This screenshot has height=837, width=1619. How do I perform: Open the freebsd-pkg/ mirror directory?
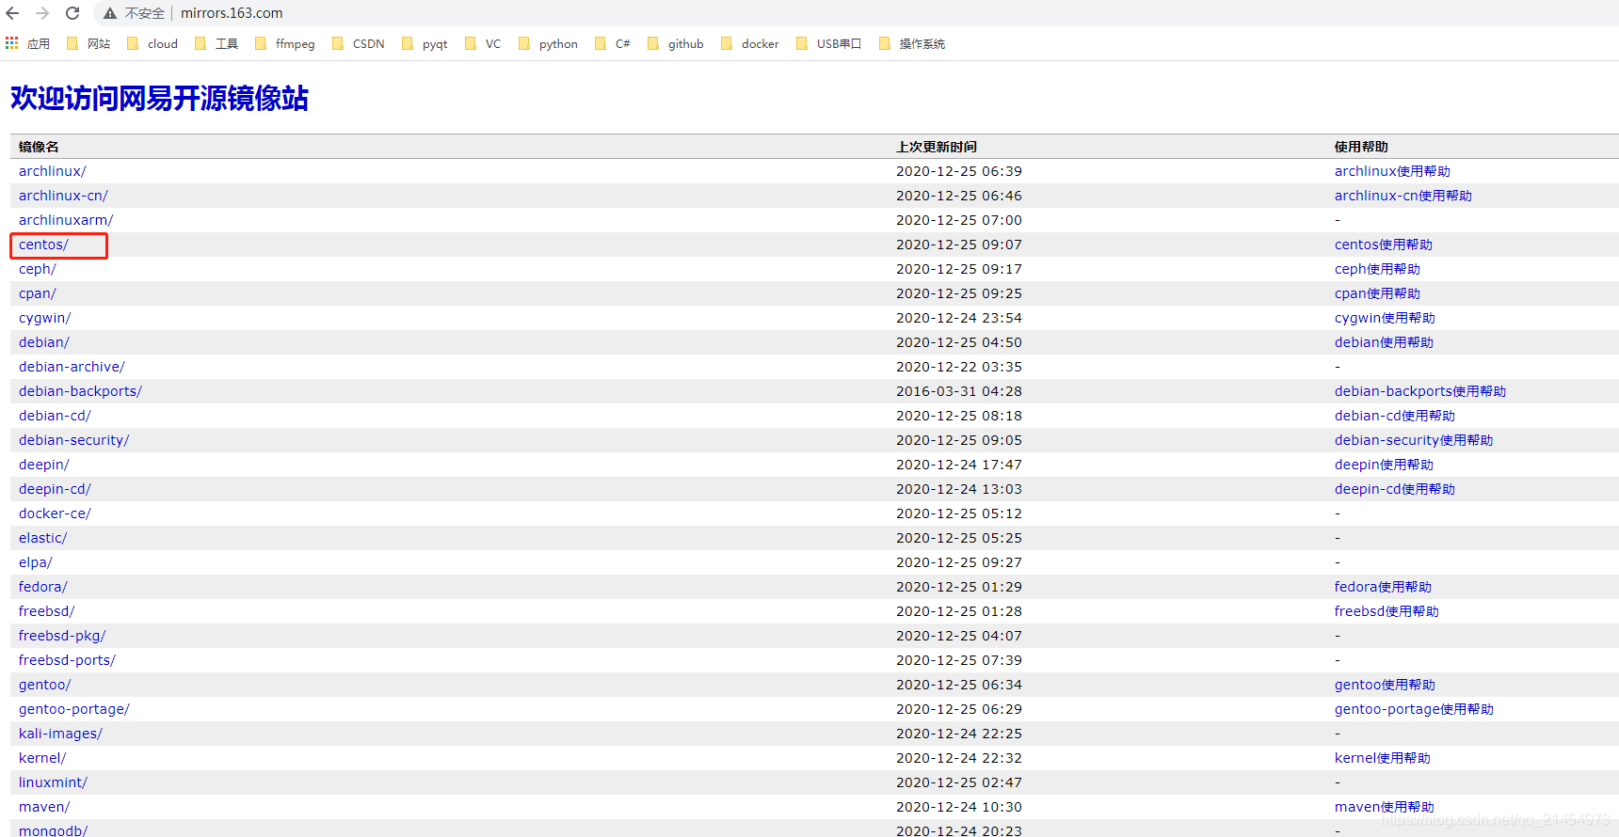click(x=62, y=636)
